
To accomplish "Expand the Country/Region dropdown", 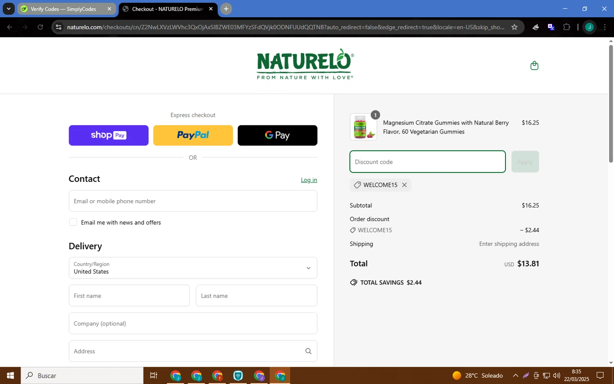I will pyautogui.click(x=193, y=268).
